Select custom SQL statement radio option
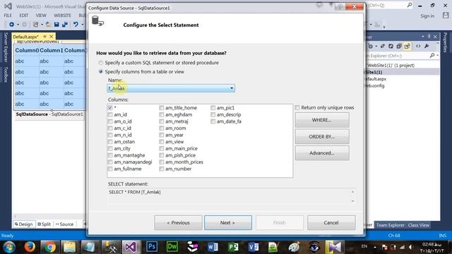Image resolution: width=452 pixels, height=254 pixels. pos(100,63)
